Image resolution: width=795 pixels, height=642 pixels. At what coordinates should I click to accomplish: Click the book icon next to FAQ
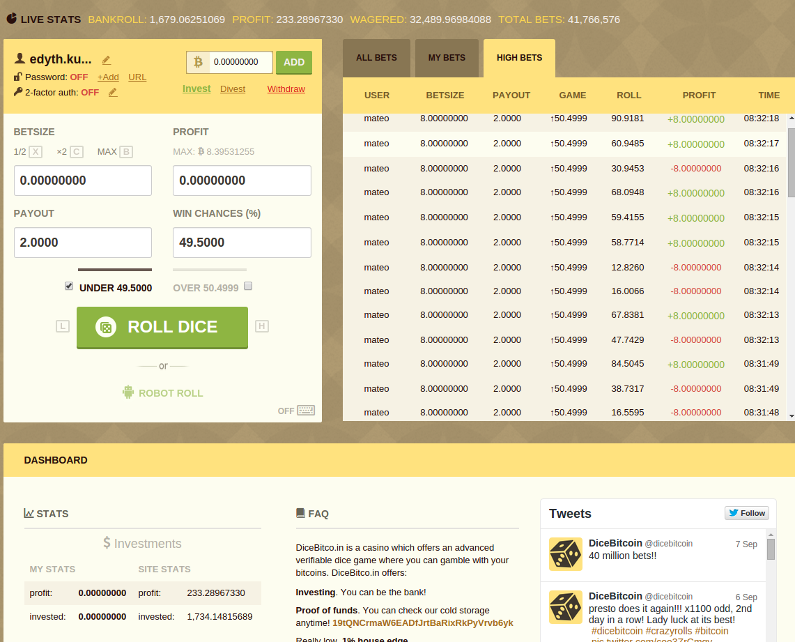click(300, 513)
